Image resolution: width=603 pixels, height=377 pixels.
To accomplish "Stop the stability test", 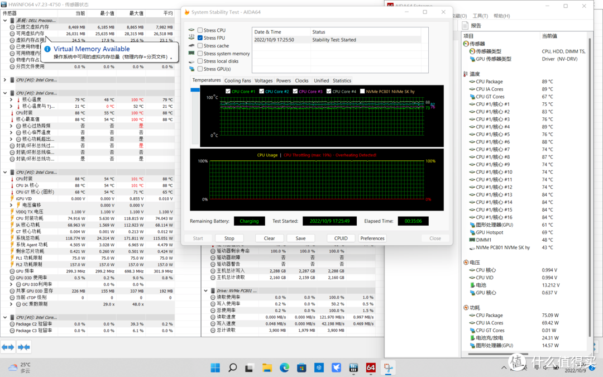I will click(229, 238).
